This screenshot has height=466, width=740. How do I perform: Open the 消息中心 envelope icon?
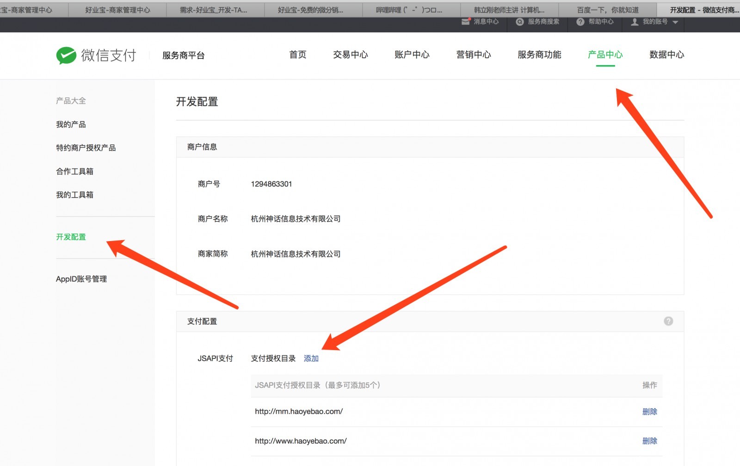coord(466,22)
